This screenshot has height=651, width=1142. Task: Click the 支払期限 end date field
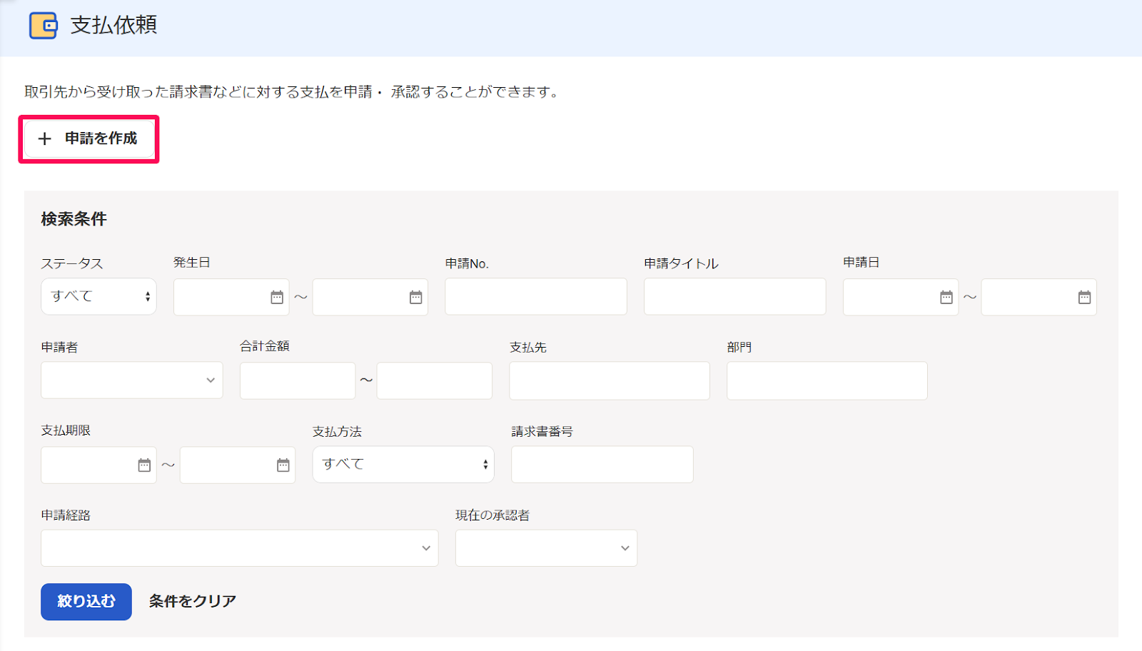click(238, 465)
